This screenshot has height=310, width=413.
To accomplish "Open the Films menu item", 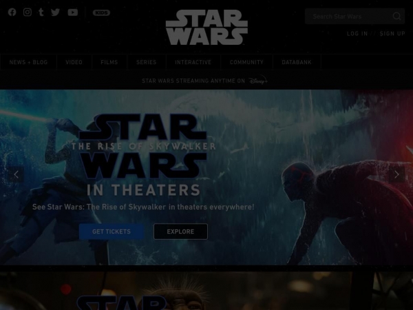I will (109, 62).
